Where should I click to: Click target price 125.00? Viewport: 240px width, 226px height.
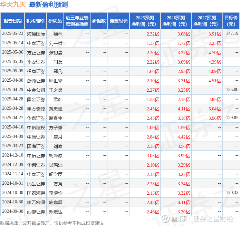tap(232, 89)
